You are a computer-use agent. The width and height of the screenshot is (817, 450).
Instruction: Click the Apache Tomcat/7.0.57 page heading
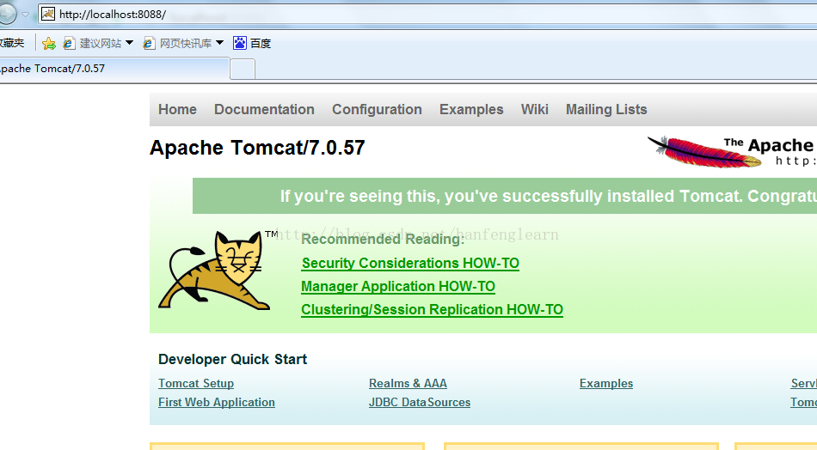coord(257,148)
